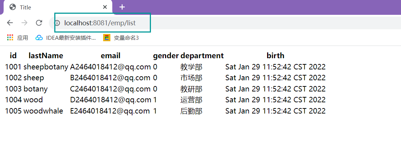Click the lastName column header
The width and height of the screenshot is (401, 154).
click(x=46, y=55)
